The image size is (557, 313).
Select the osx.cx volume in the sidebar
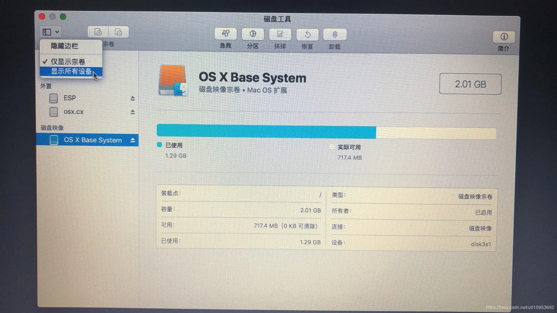point(87,112)
